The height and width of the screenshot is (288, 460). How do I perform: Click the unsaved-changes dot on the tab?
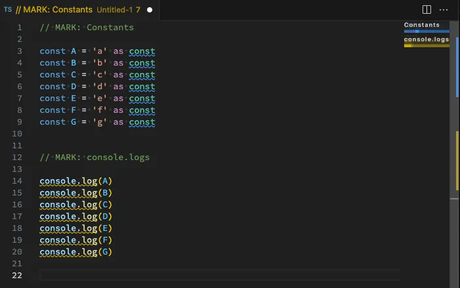[x=150, y=10]
